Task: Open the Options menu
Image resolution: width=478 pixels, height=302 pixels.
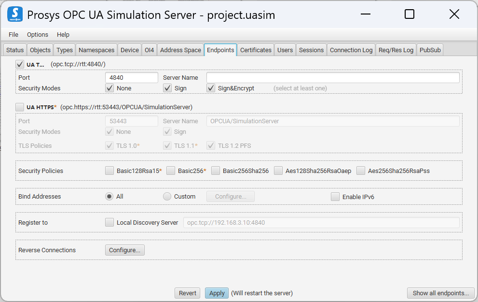Action: coord(38,34)
